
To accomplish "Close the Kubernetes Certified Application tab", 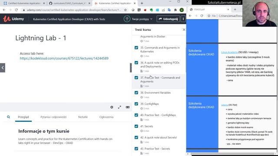I will coord(135,3).
